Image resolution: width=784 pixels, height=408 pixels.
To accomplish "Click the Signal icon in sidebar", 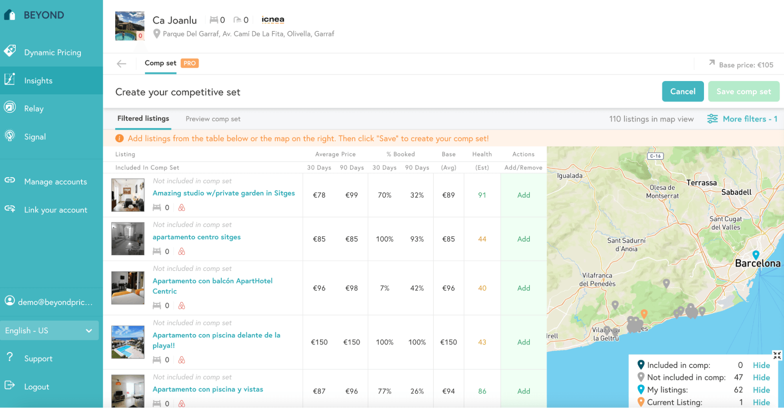I will (10, 136).
